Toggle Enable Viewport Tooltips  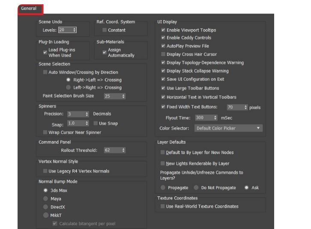[x=163, y=30]
